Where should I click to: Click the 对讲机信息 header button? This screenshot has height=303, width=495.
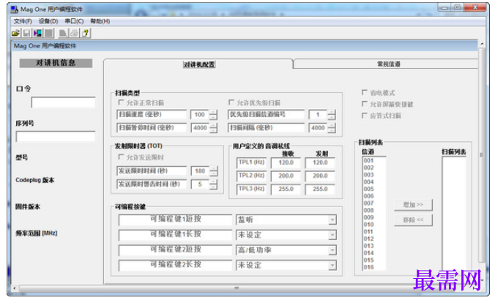pyautogui.click(x=56, y=63)
